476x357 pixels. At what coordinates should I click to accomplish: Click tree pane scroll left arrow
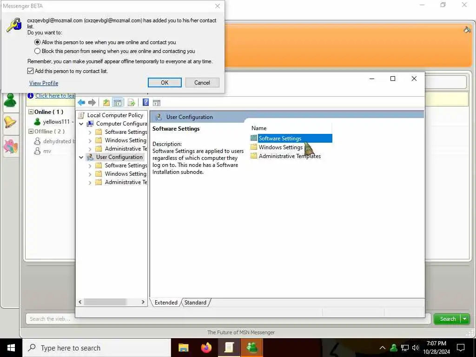pos(80,302)
